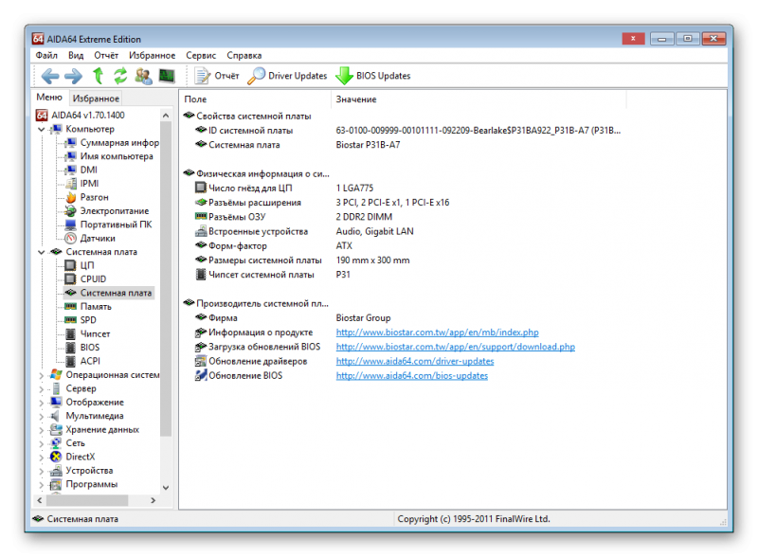The height and width of the screenshot is (557, 758).
Task: Select the CPUID tree item
Action: [93, 279]
